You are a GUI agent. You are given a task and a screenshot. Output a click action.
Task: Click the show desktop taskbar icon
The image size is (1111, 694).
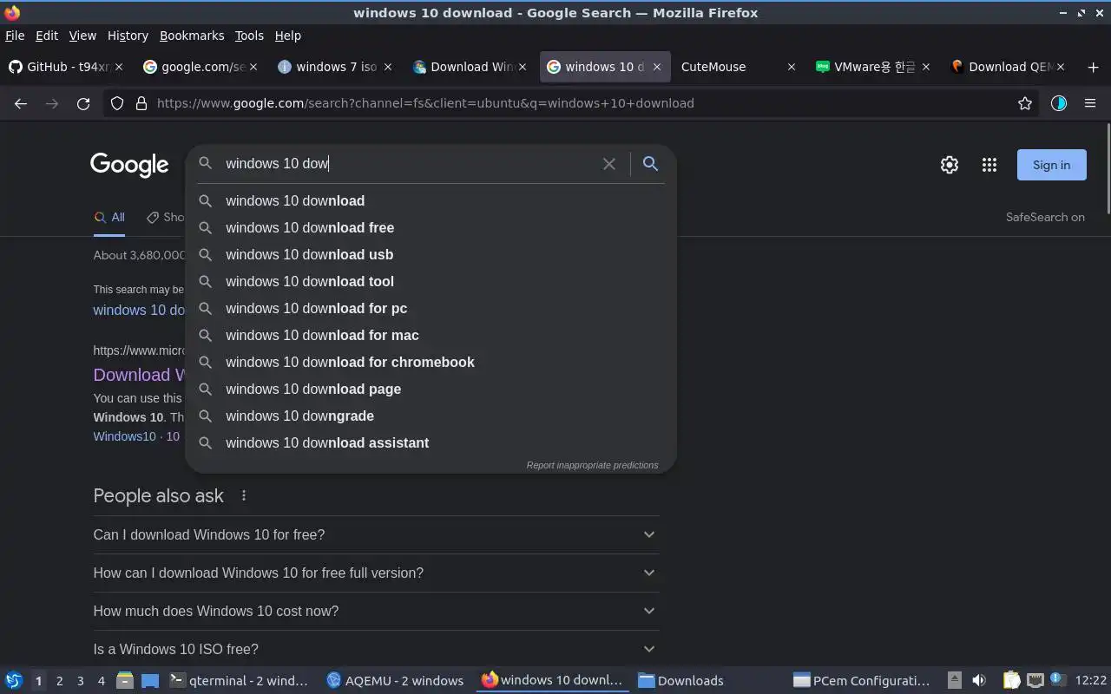150,680
